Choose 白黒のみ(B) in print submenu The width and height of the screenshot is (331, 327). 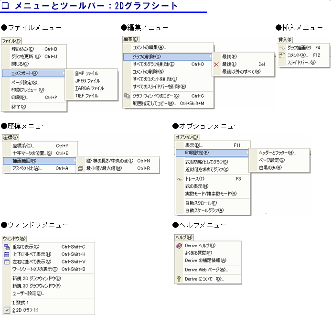pyautogui.click(x=279, y=168)
